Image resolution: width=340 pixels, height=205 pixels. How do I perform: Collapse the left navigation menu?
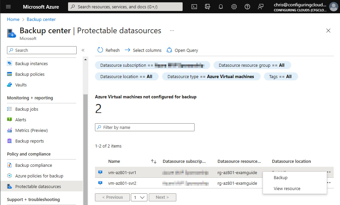click(x=83, y=50)
